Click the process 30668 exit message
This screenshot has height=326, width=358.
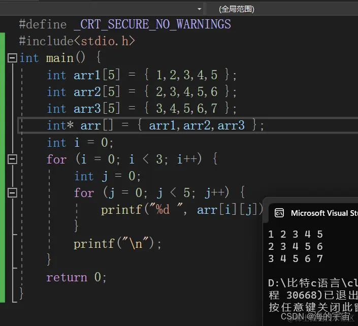[x=313, y=295]
